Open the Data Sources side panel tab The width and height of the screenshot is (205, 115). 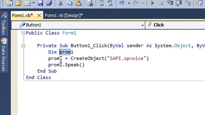pos(4,55)
